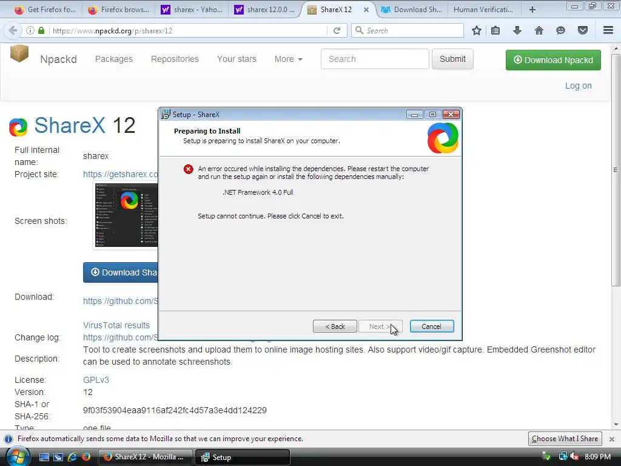
Task: Go to the Firefox home page icon
Action: tap(539, 30)
